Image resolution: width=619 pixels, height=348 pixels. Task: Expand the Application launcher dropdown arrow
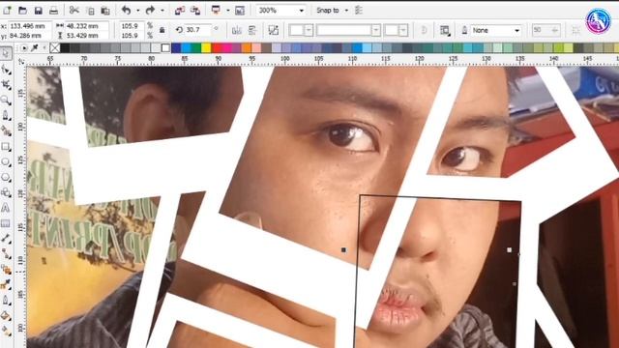228,11
